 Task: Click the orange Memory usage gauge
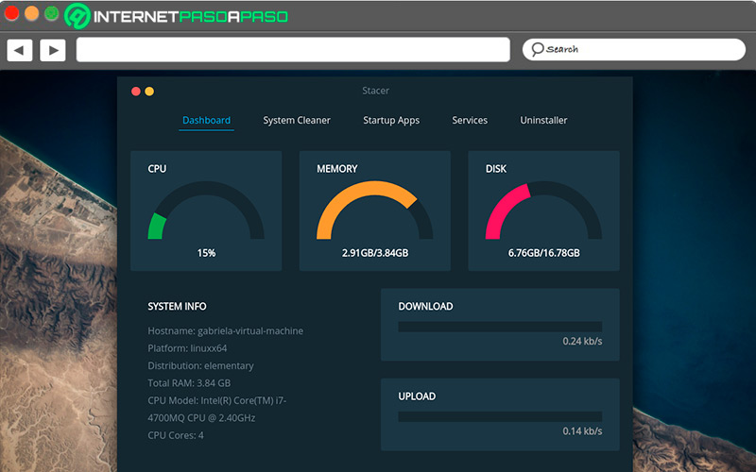coord(374,211)
